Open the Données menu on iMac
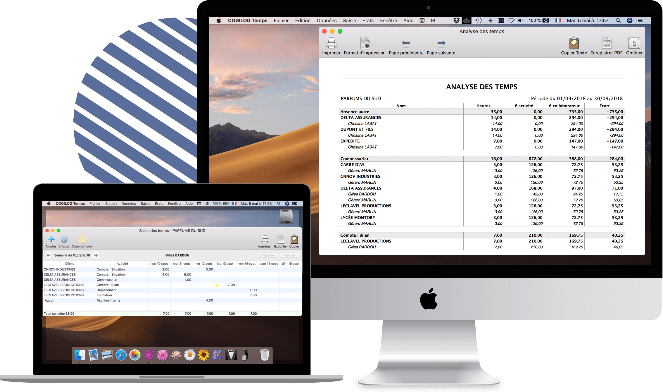 click(x=327, y=20)
